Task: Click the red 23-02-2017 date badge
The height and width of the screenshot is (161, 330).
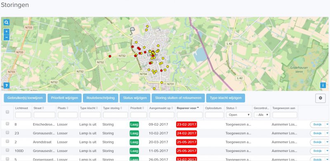Action: tap(186, 124)
